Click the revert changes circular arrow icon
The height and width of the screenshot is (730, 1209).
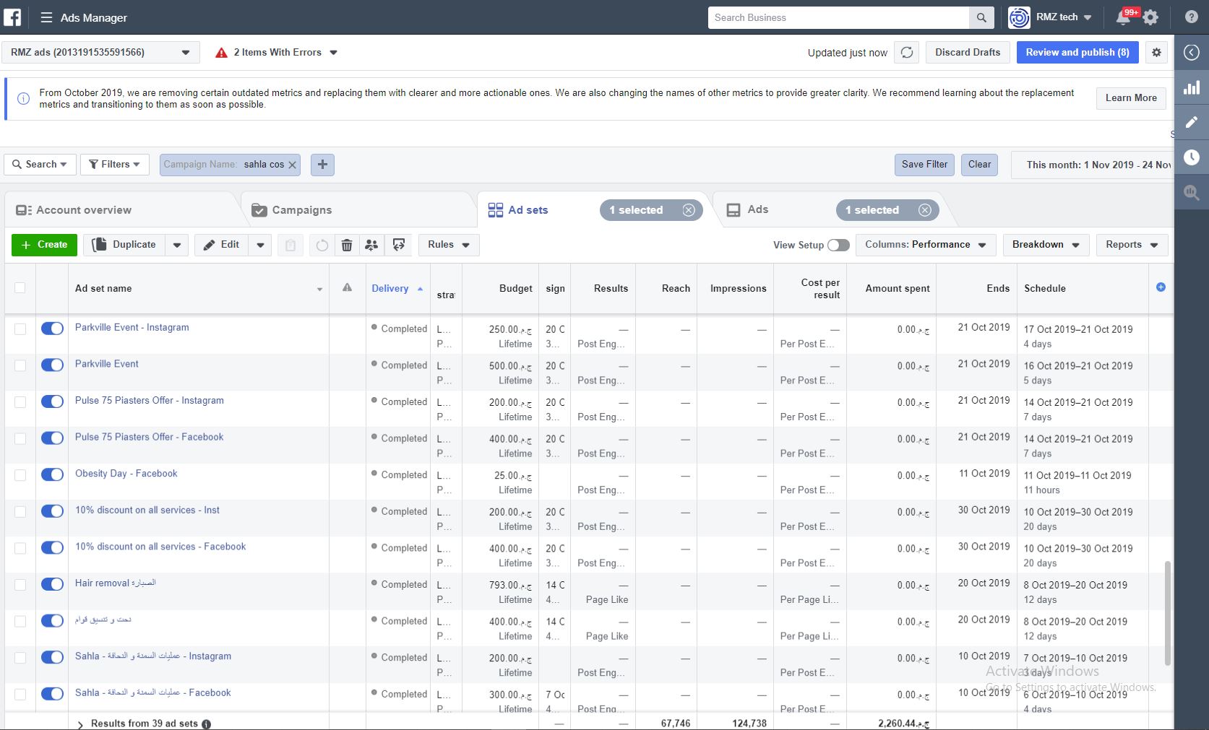point(322,245)
